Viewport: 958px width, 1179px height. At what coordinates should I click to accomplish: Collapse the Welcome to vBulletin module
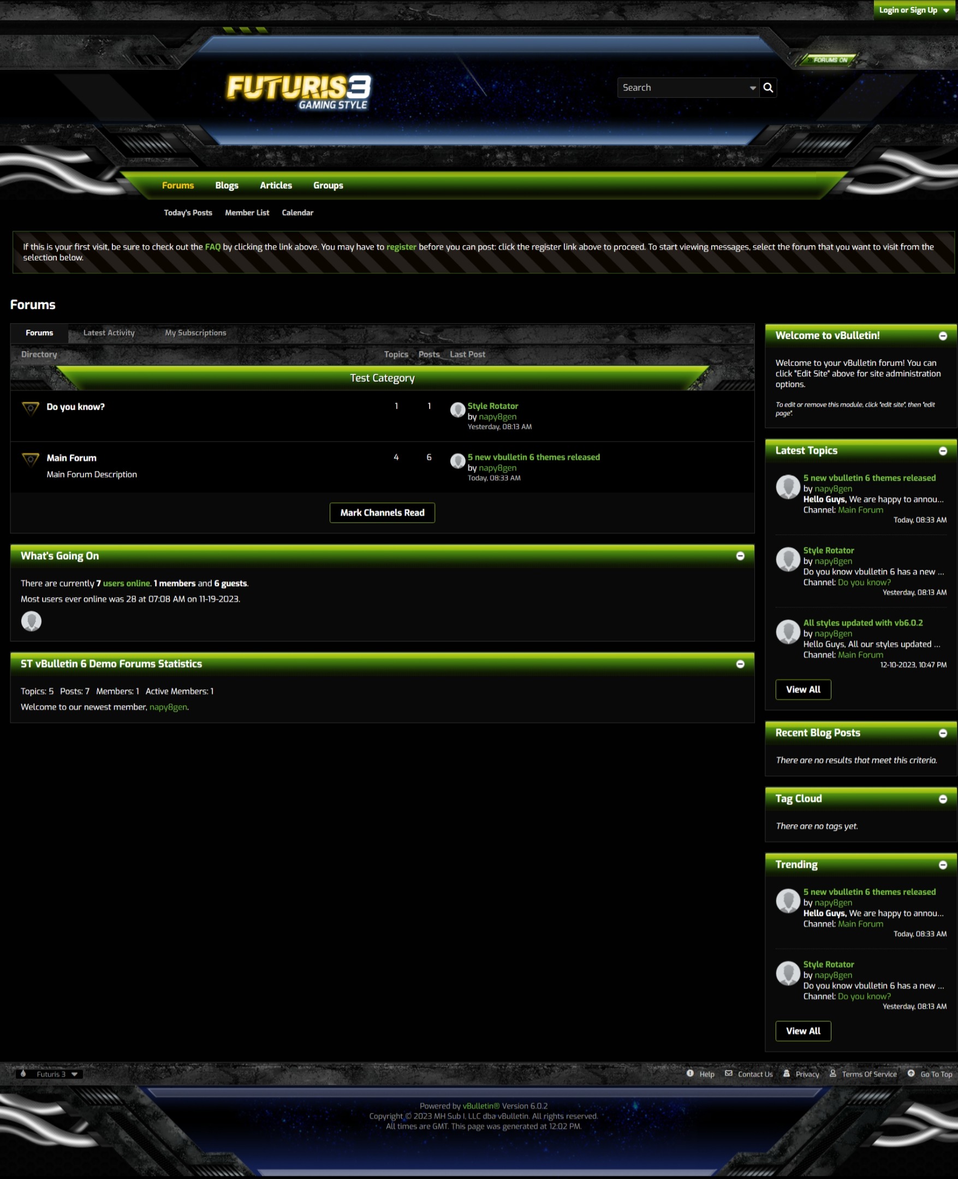[943, 336]
